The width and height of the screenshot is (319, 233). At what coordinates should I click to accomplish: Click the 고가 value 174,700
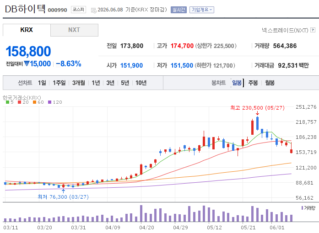point(182,46)
